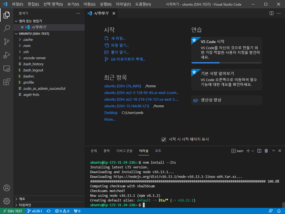Open notifications bell in status bar

[x=279, y=211]
